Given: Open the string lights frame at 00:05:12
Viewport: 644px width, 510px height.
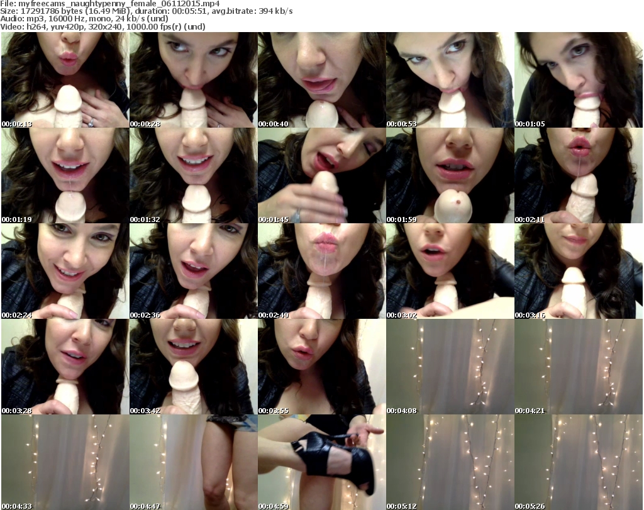Looking at the screenshot, I should tap(450, 462).
